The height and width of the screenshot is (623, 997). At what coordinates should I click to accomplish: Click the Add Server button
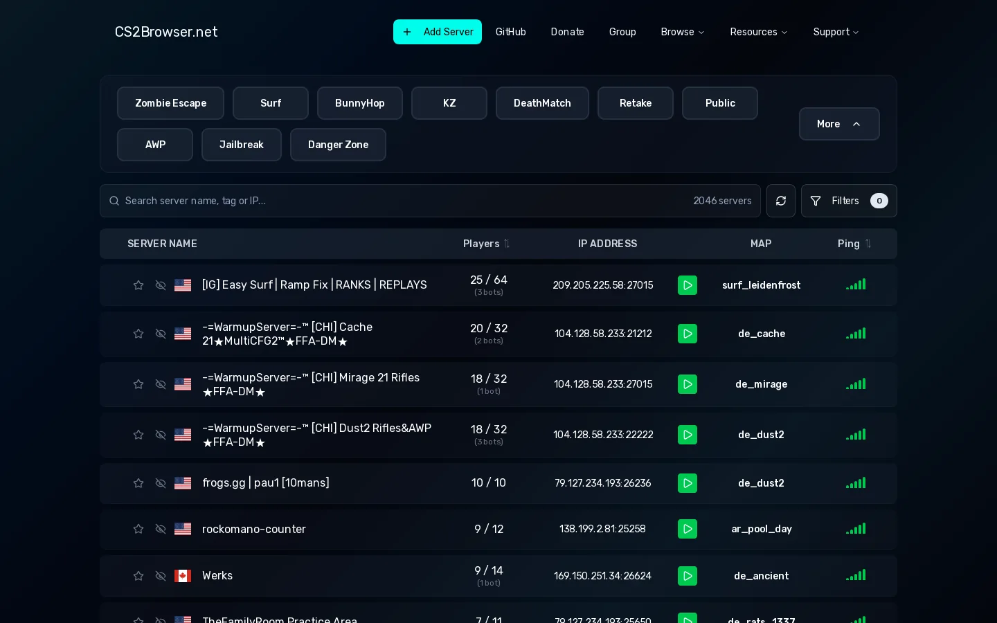438,32
